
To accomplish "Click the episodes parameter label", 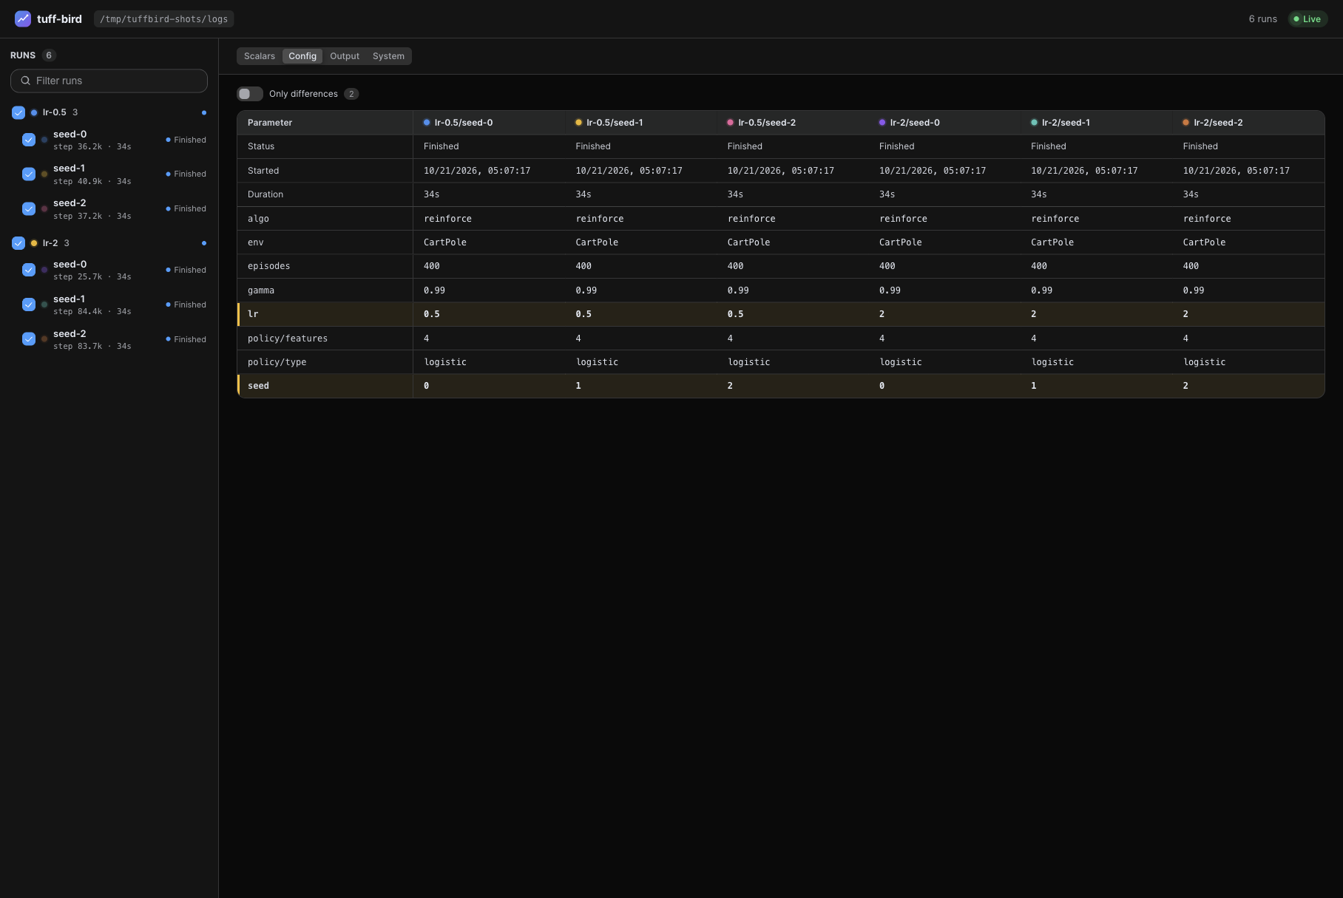I will pyautogui.click(x=268, y=266).
